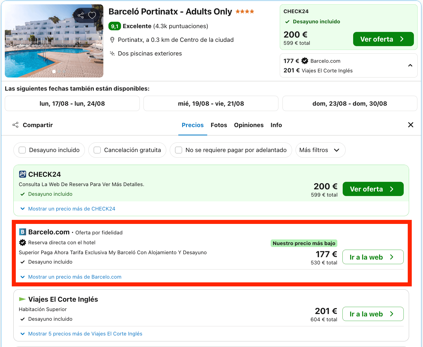
Task: Click Ver oferta in CHECK24 price row
Action: coord(373,189)
